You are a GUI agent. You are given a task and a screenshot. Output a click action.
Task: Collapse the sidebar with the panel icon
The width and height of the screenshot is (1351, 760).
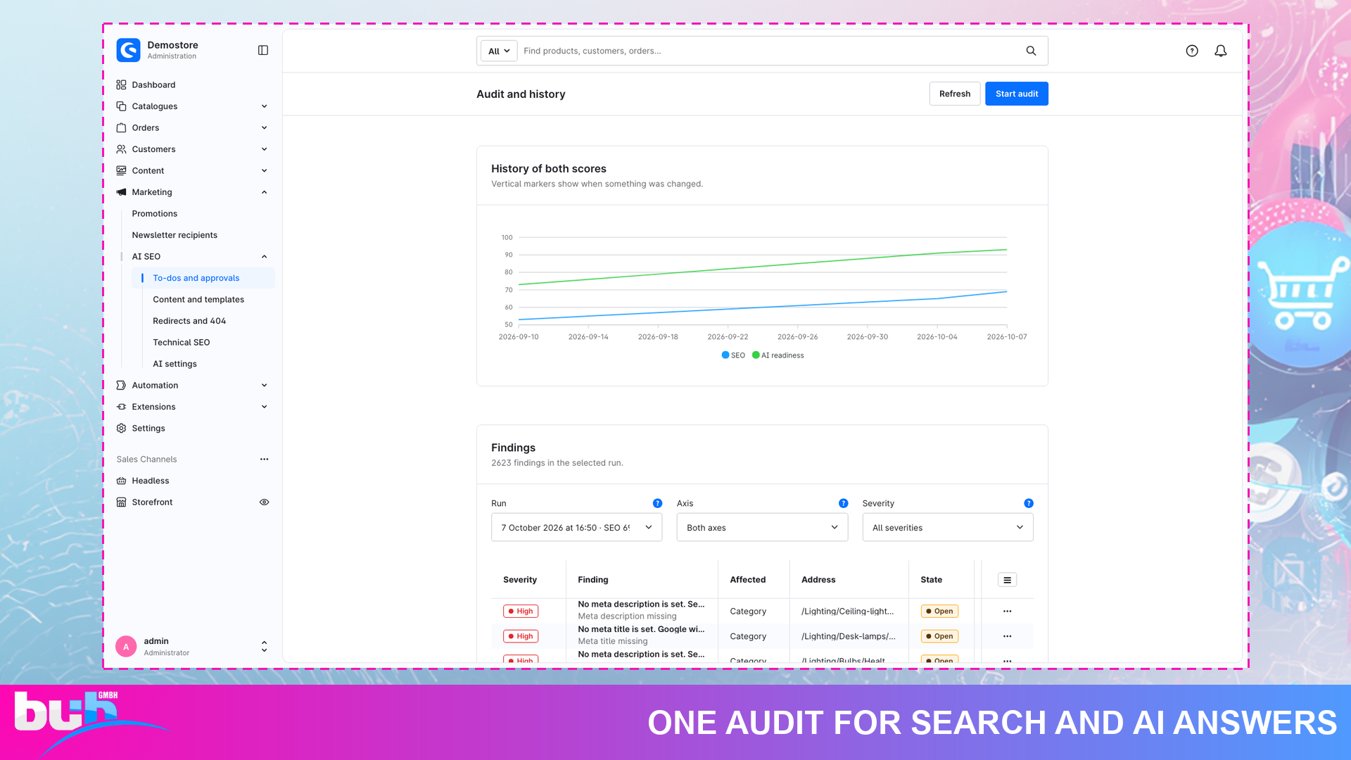[x=263, y=50]
